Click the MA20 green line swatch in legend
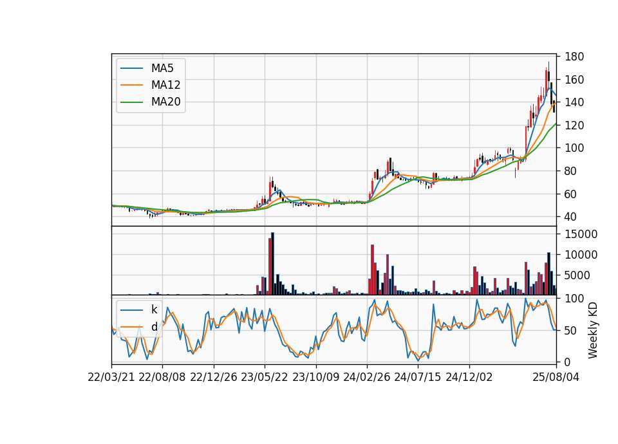This screenshot has height=444, width=618. coord(131,102)
